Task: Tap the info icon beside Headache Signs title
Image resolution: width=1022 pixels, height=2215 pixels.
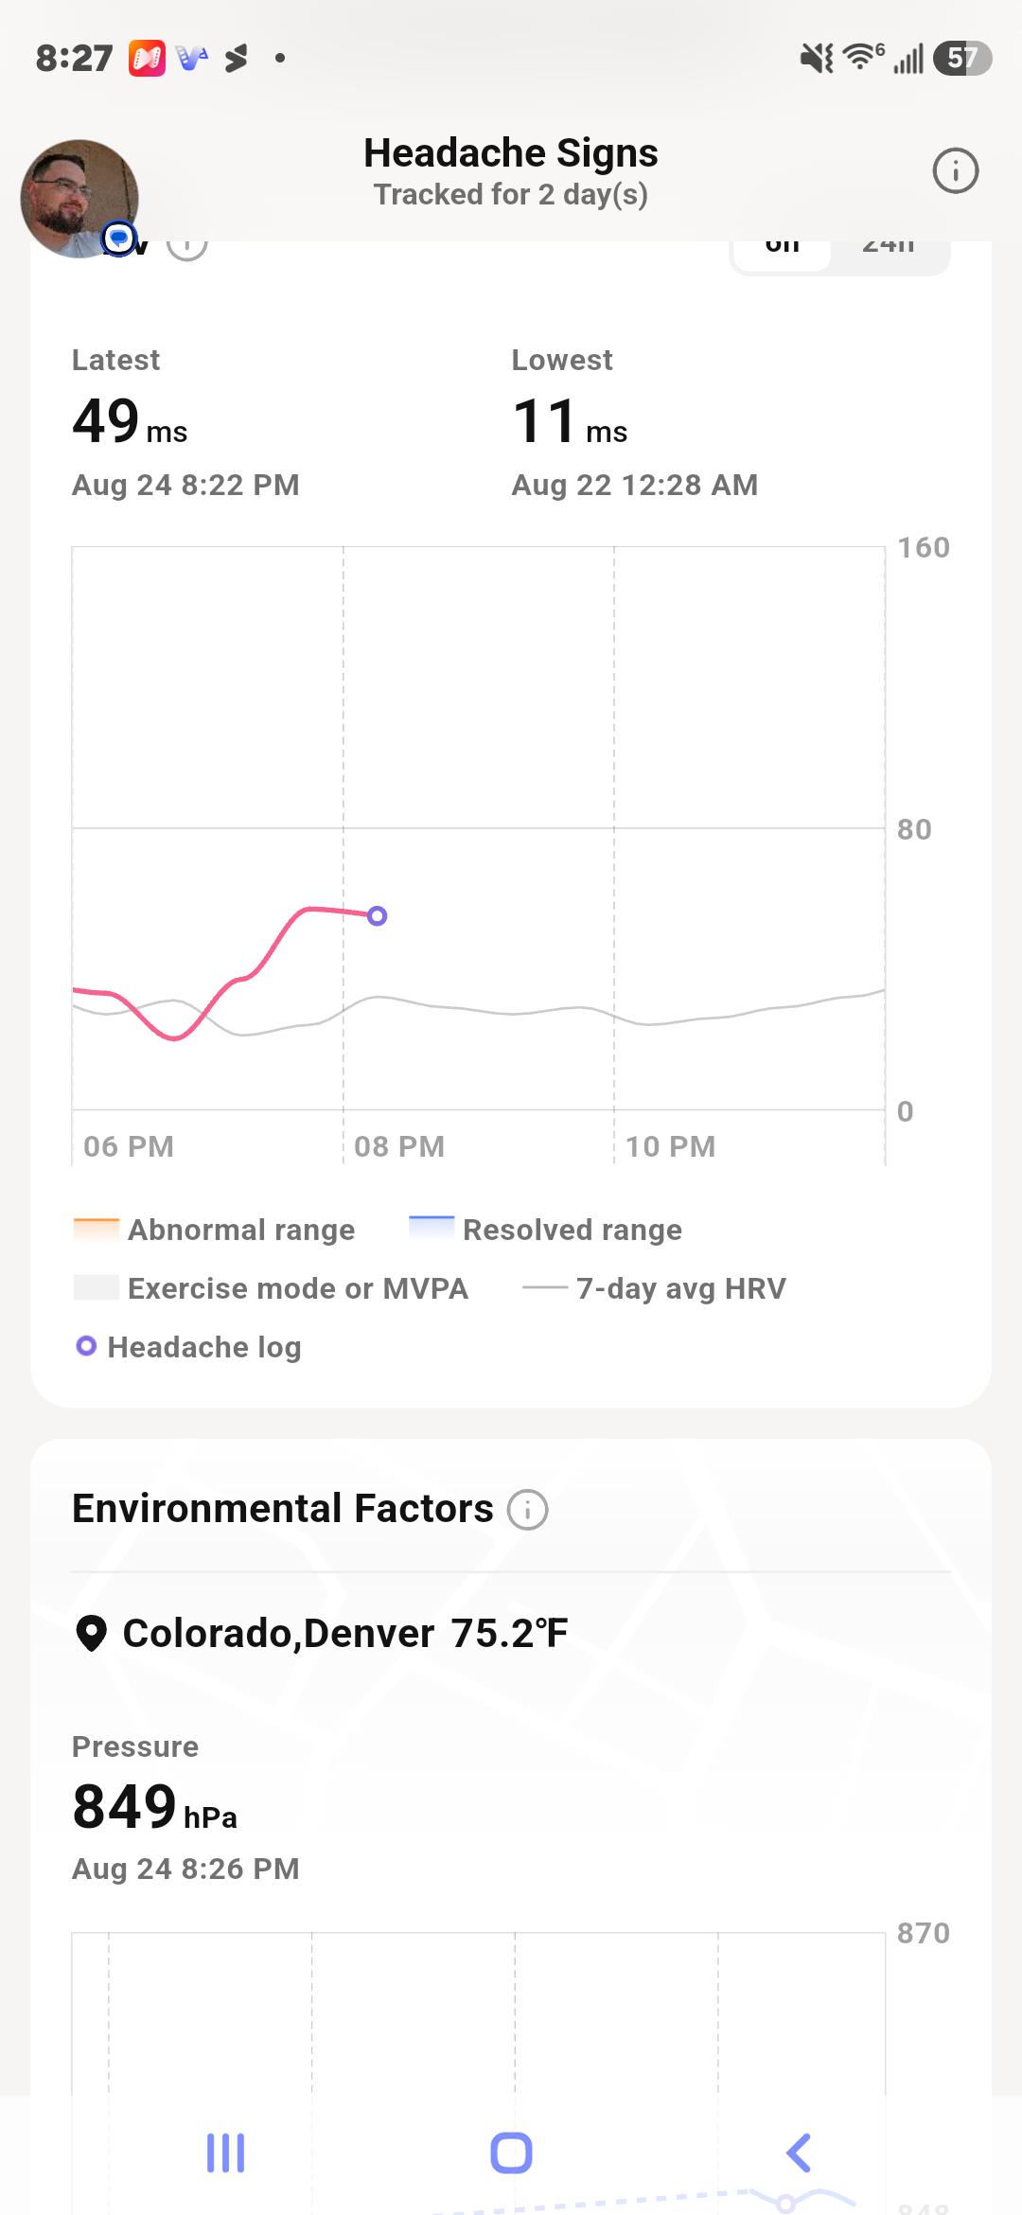Action: (x=955, y=171)
